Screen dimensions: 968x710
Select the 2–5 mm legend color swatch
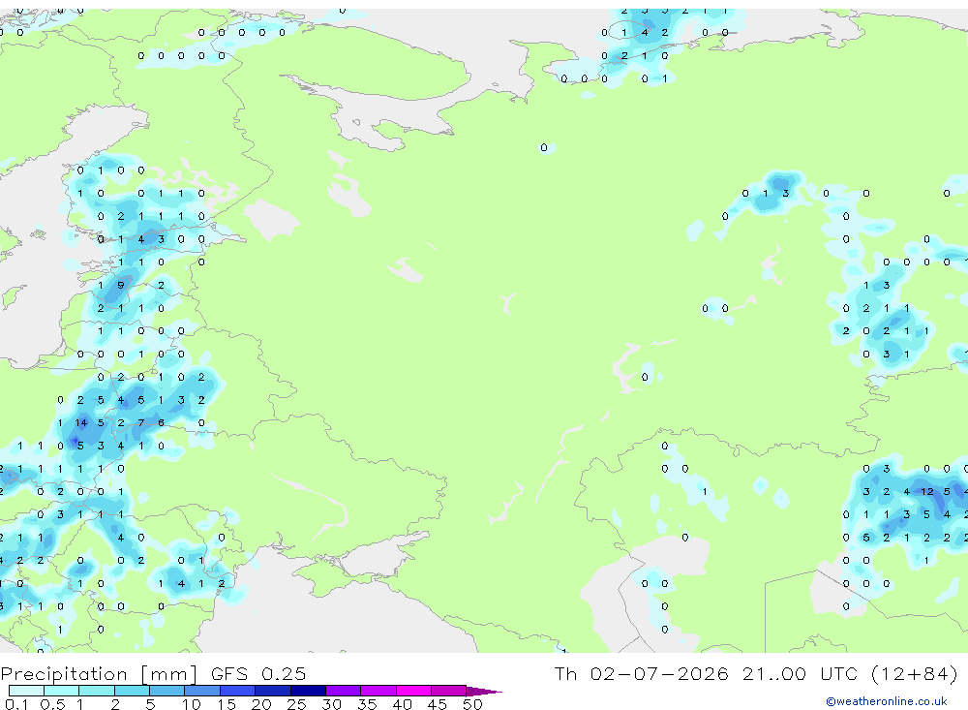tap(132, 691)
